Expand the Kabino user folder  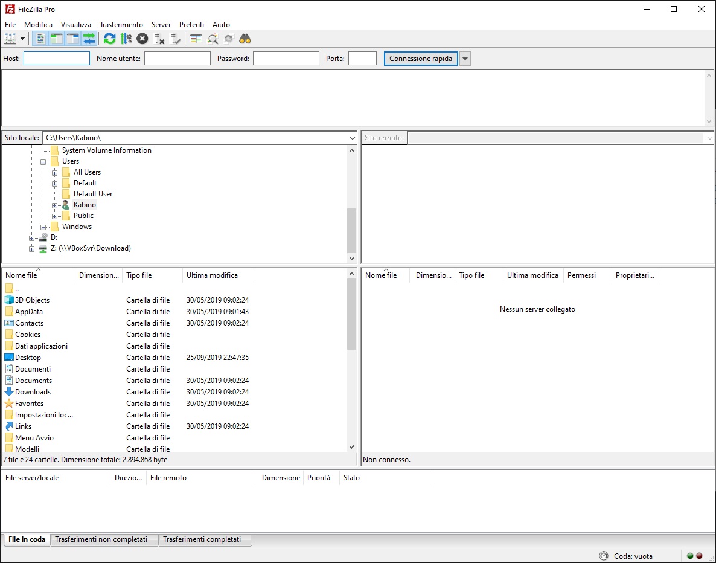(54, 205)
